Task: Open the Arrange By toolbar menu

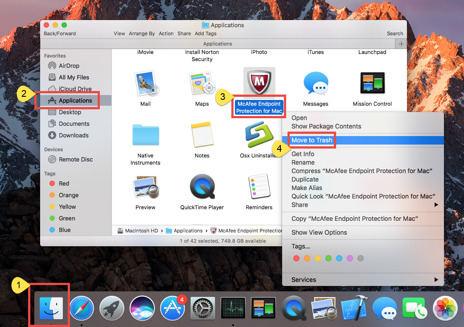Action: 142,33
